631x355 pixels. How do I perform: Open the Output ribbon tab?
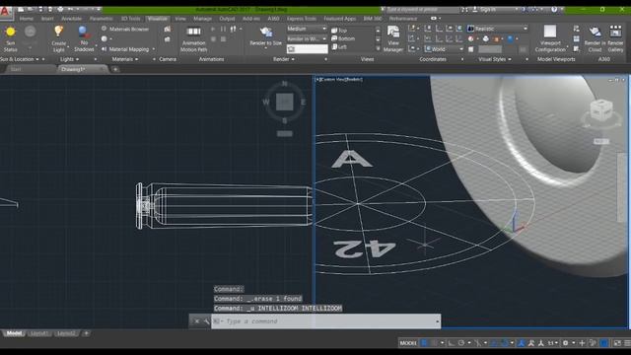point(227,19)
